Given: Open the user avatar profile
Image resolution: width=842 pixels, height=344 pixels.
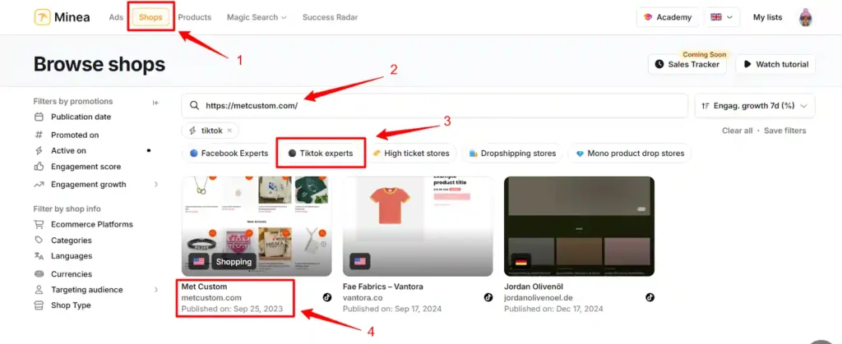Looking at the screenshot, I should 805,17.
